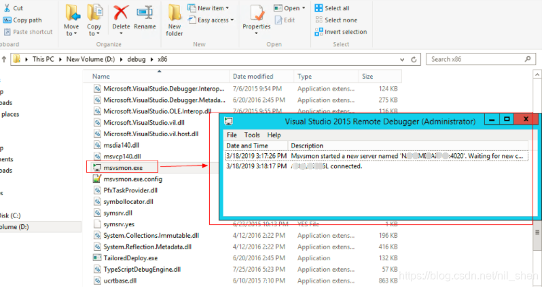This screenshot has height=288, width=544.
Task: Click Description column in Remote Debugger
Action: tap(408, 146)
